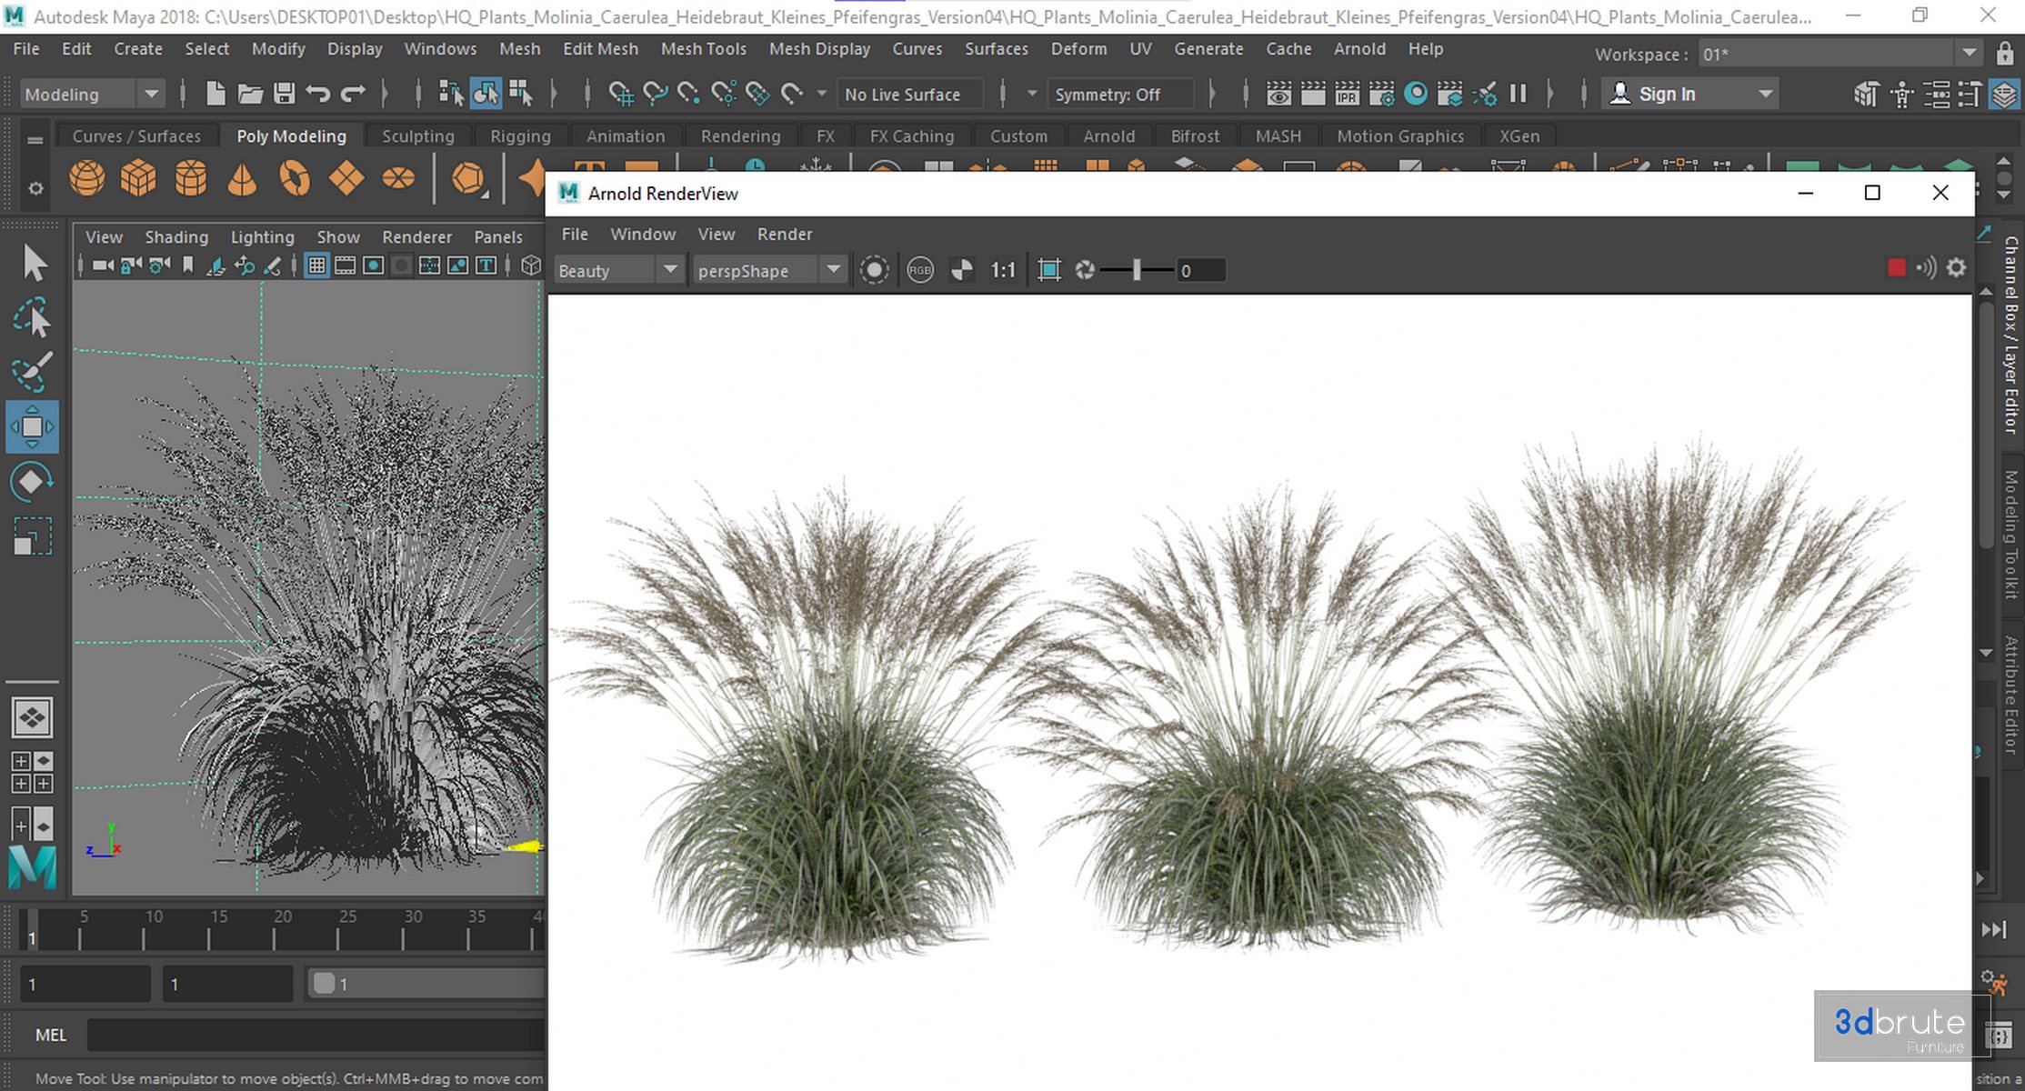The width and height of the screenshot is (2025, 1091).
Task: Create a polygon sphere from shelf
Action: click(x=87, y=178)
